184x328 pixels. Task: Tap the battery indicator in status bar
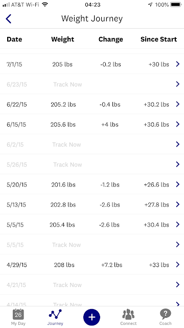[x=176, y=5]
